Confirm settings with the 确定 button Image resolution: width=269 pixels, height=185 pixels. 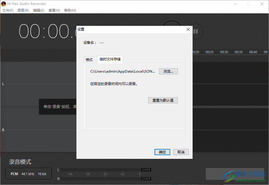pos(162,152)
